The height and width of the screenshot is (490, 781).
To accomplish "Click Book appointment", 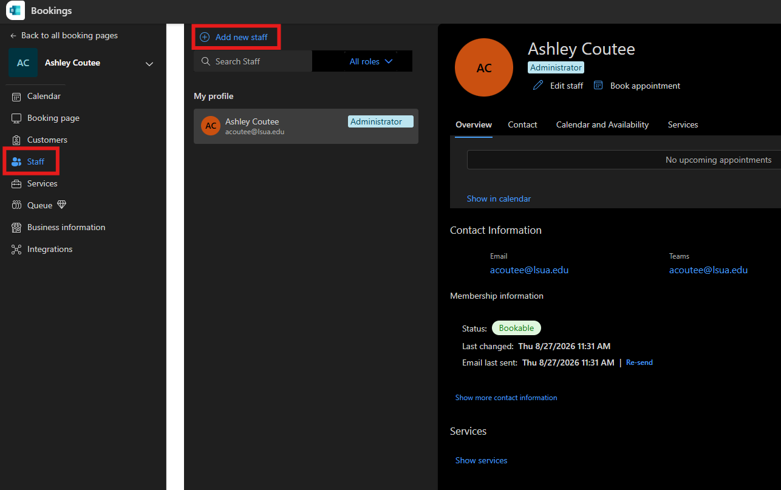I will [637, 86].
